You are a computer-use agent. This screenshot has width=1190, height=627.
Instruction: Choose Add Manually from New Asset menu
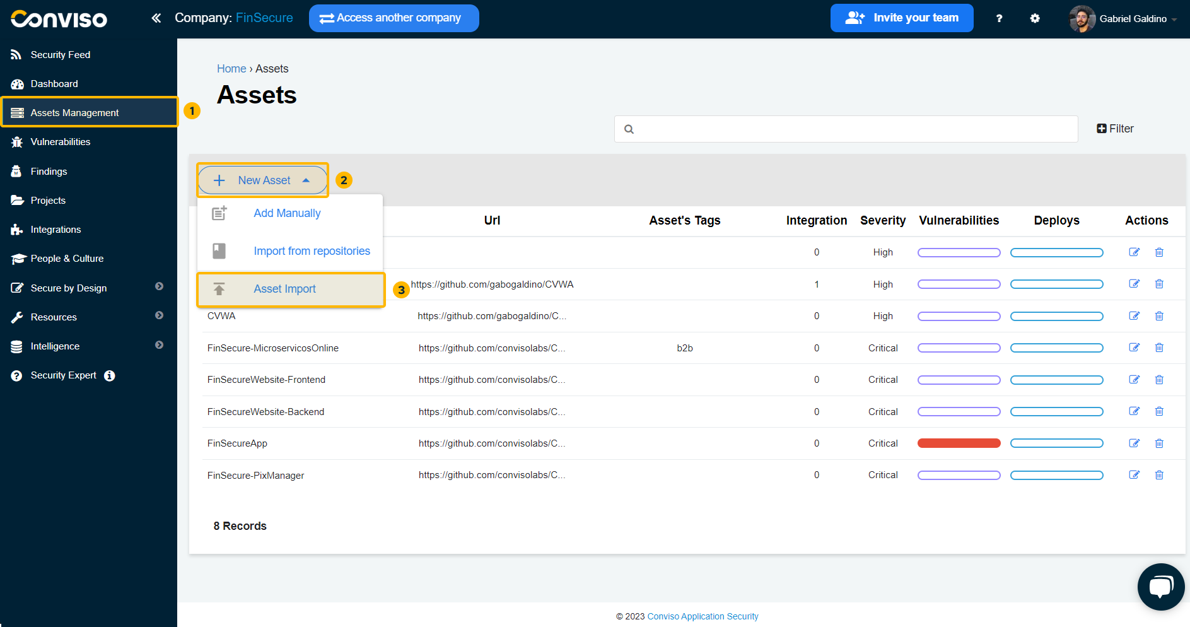[x=287, y=213]
